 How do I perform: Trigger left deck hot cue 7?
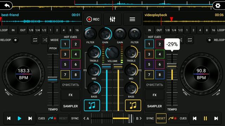pyautogui.click(x=65, y=75)
